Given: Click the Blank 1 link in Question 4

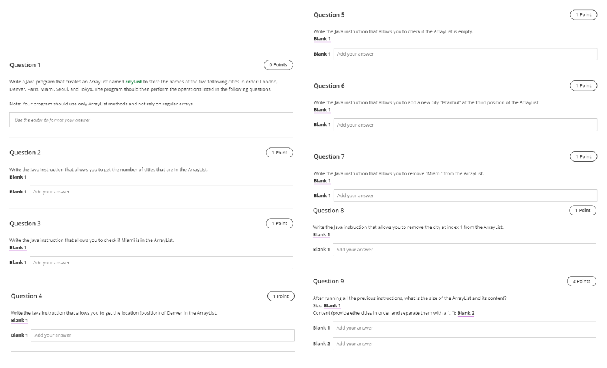Looking at the screenshot, I should tap(20, 320).
